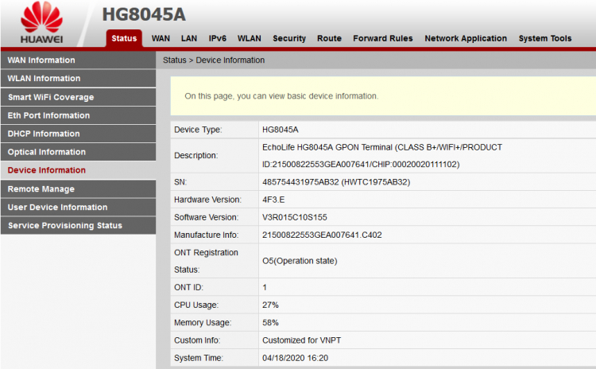Click Hardware Version value '4F3.E'
Viewport: 596px width, 369px height.
273,200
